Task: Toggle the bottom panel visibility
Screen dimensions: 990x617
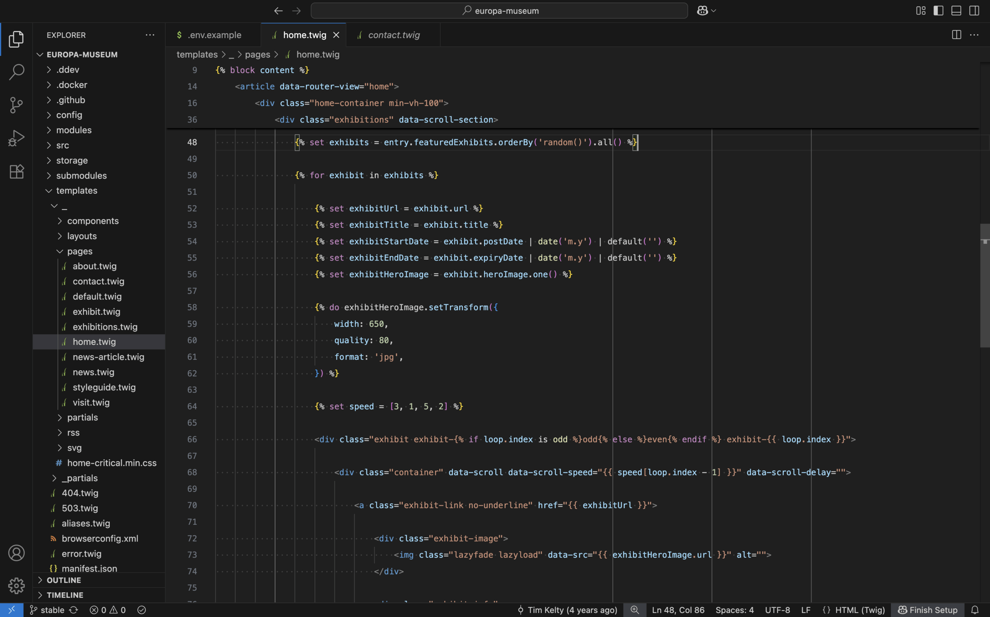Action: point(956,11)
